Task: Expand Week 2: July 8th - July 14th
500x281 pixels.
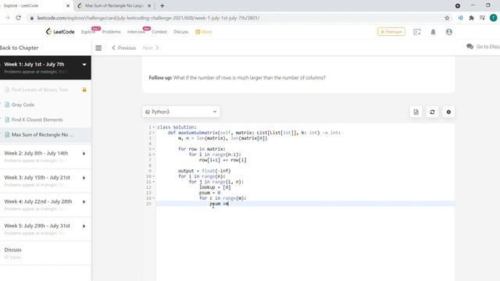Action: pyautogui.click(x=84, y=154)
